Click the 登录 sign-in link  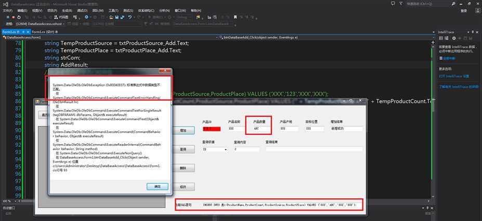464,10
